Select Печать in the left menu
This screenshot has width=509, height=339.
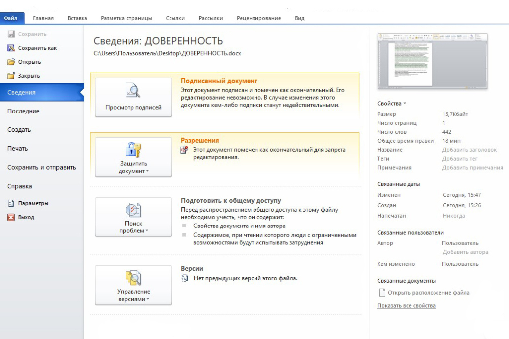point(18,148)
